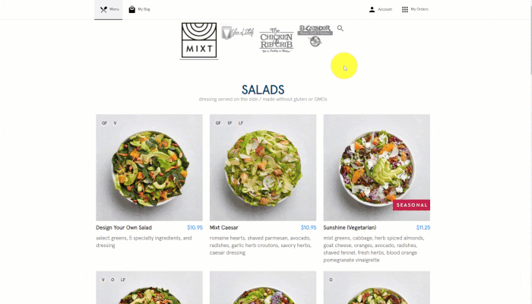Select the El Cazador restaurant logo
This screenshot has width=532, height=304.
[x=315, y=36]
